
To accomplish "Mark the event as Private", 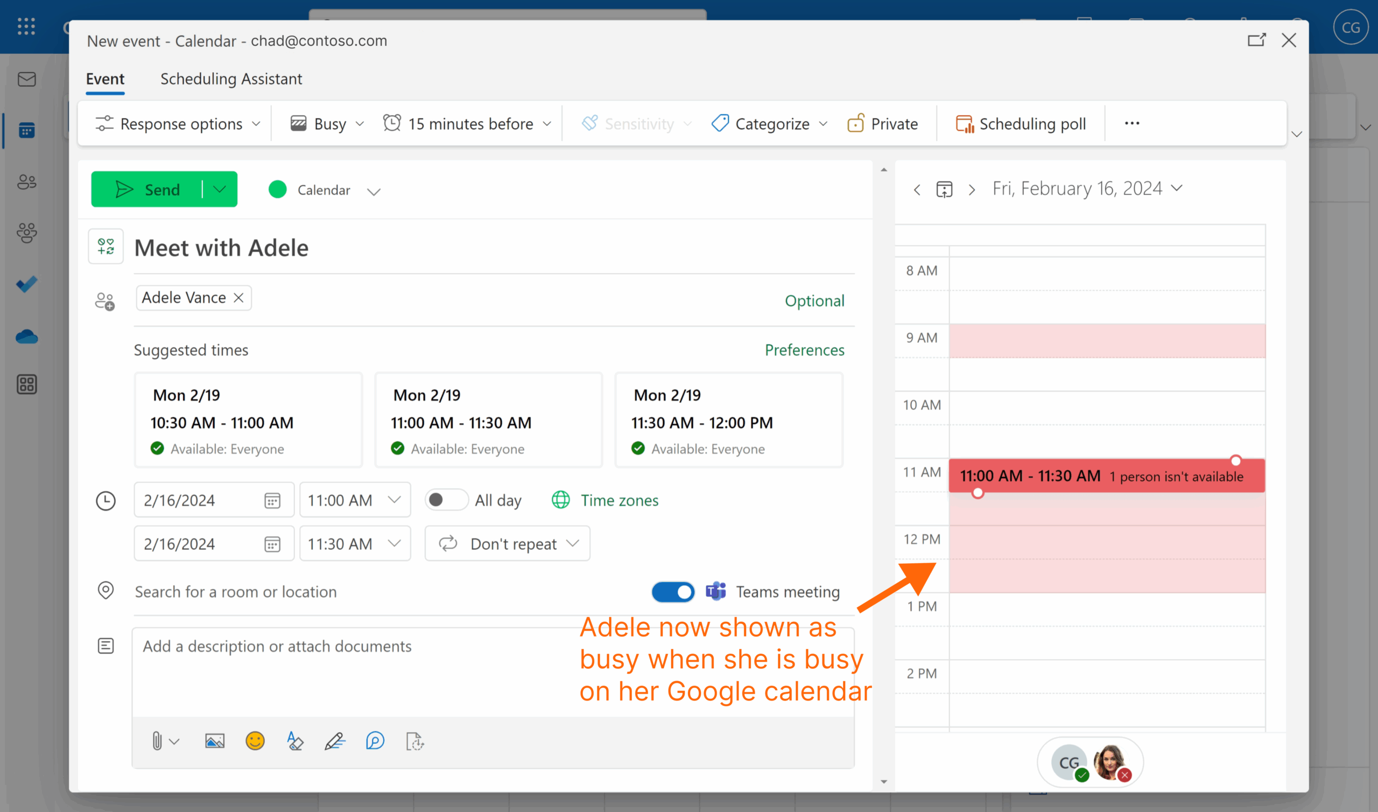I will click(883, 124).
